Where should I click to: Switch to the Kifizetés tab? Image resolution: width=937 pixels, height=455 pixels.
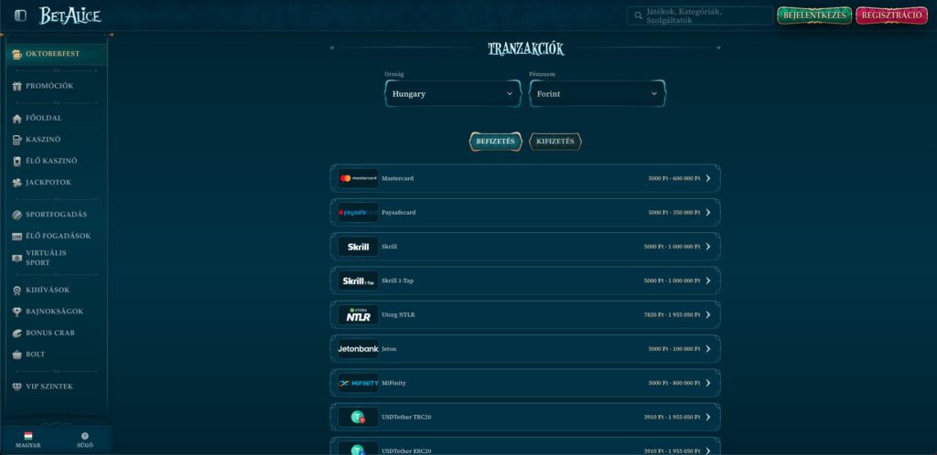[x=555, y=142]
